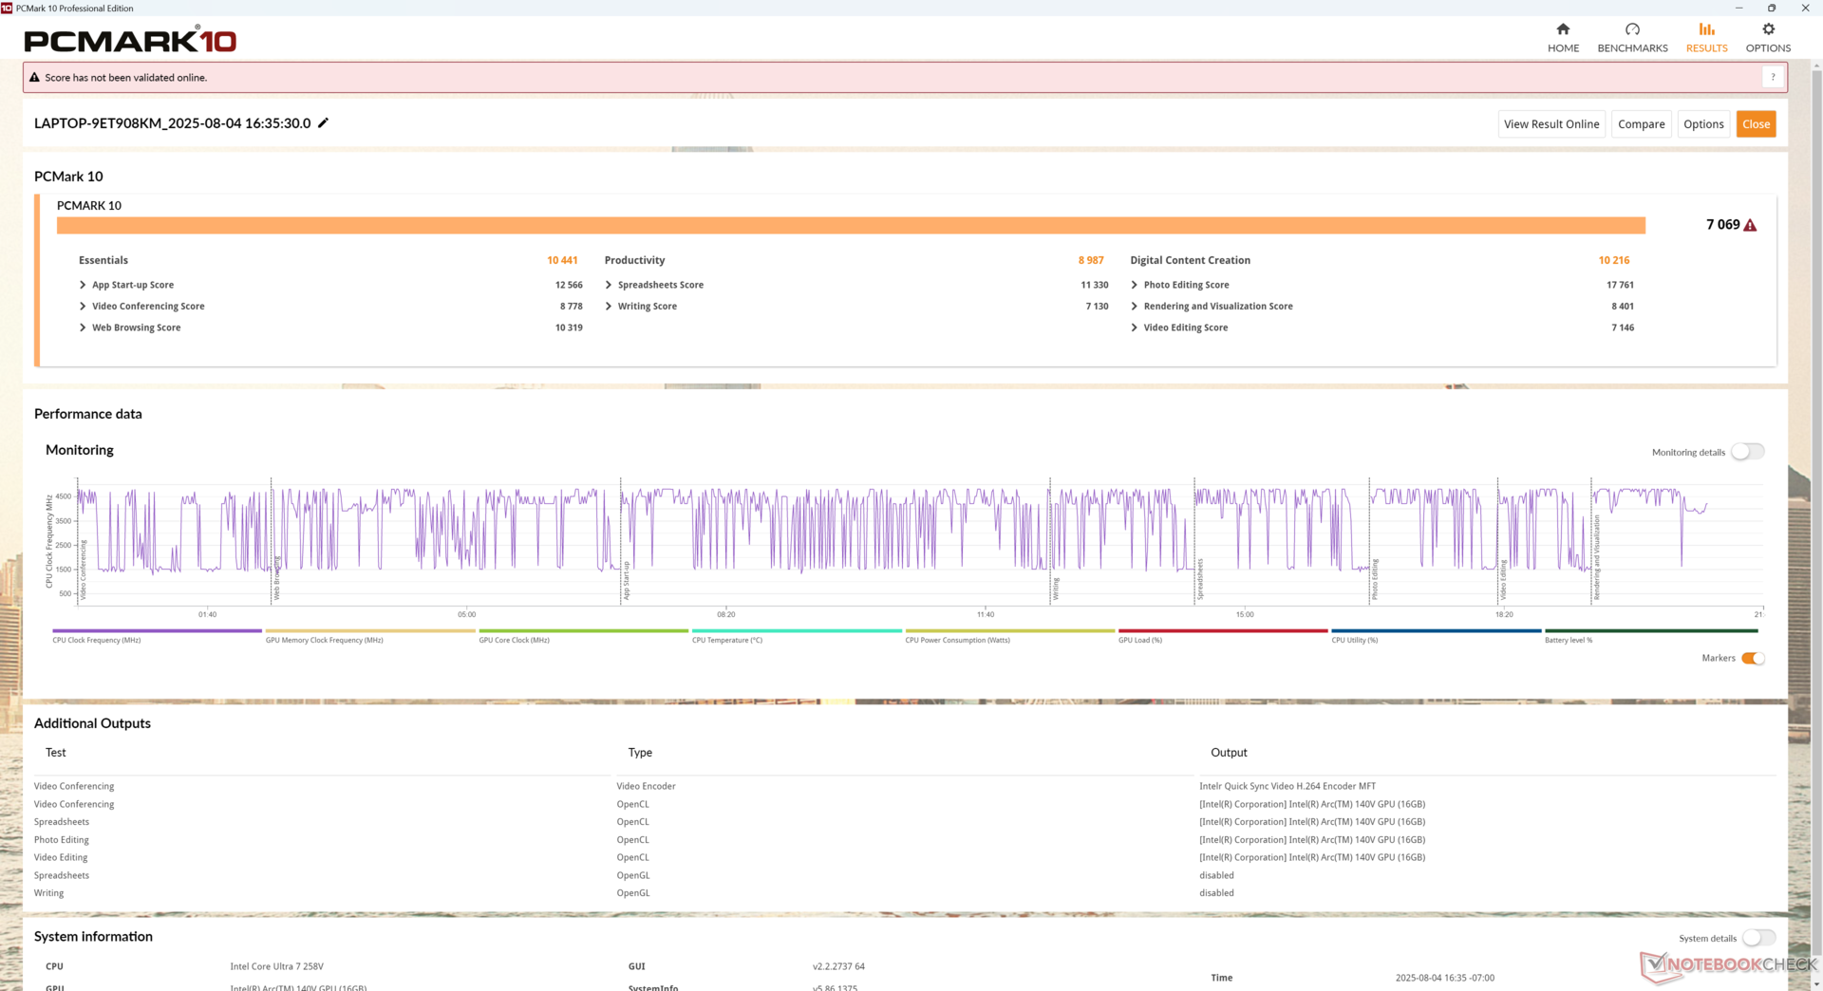Image resolution: width=1823 pixels, height=991 pixels.
Task: Close the result with the orange Close button
Action: coord(1756,124)
